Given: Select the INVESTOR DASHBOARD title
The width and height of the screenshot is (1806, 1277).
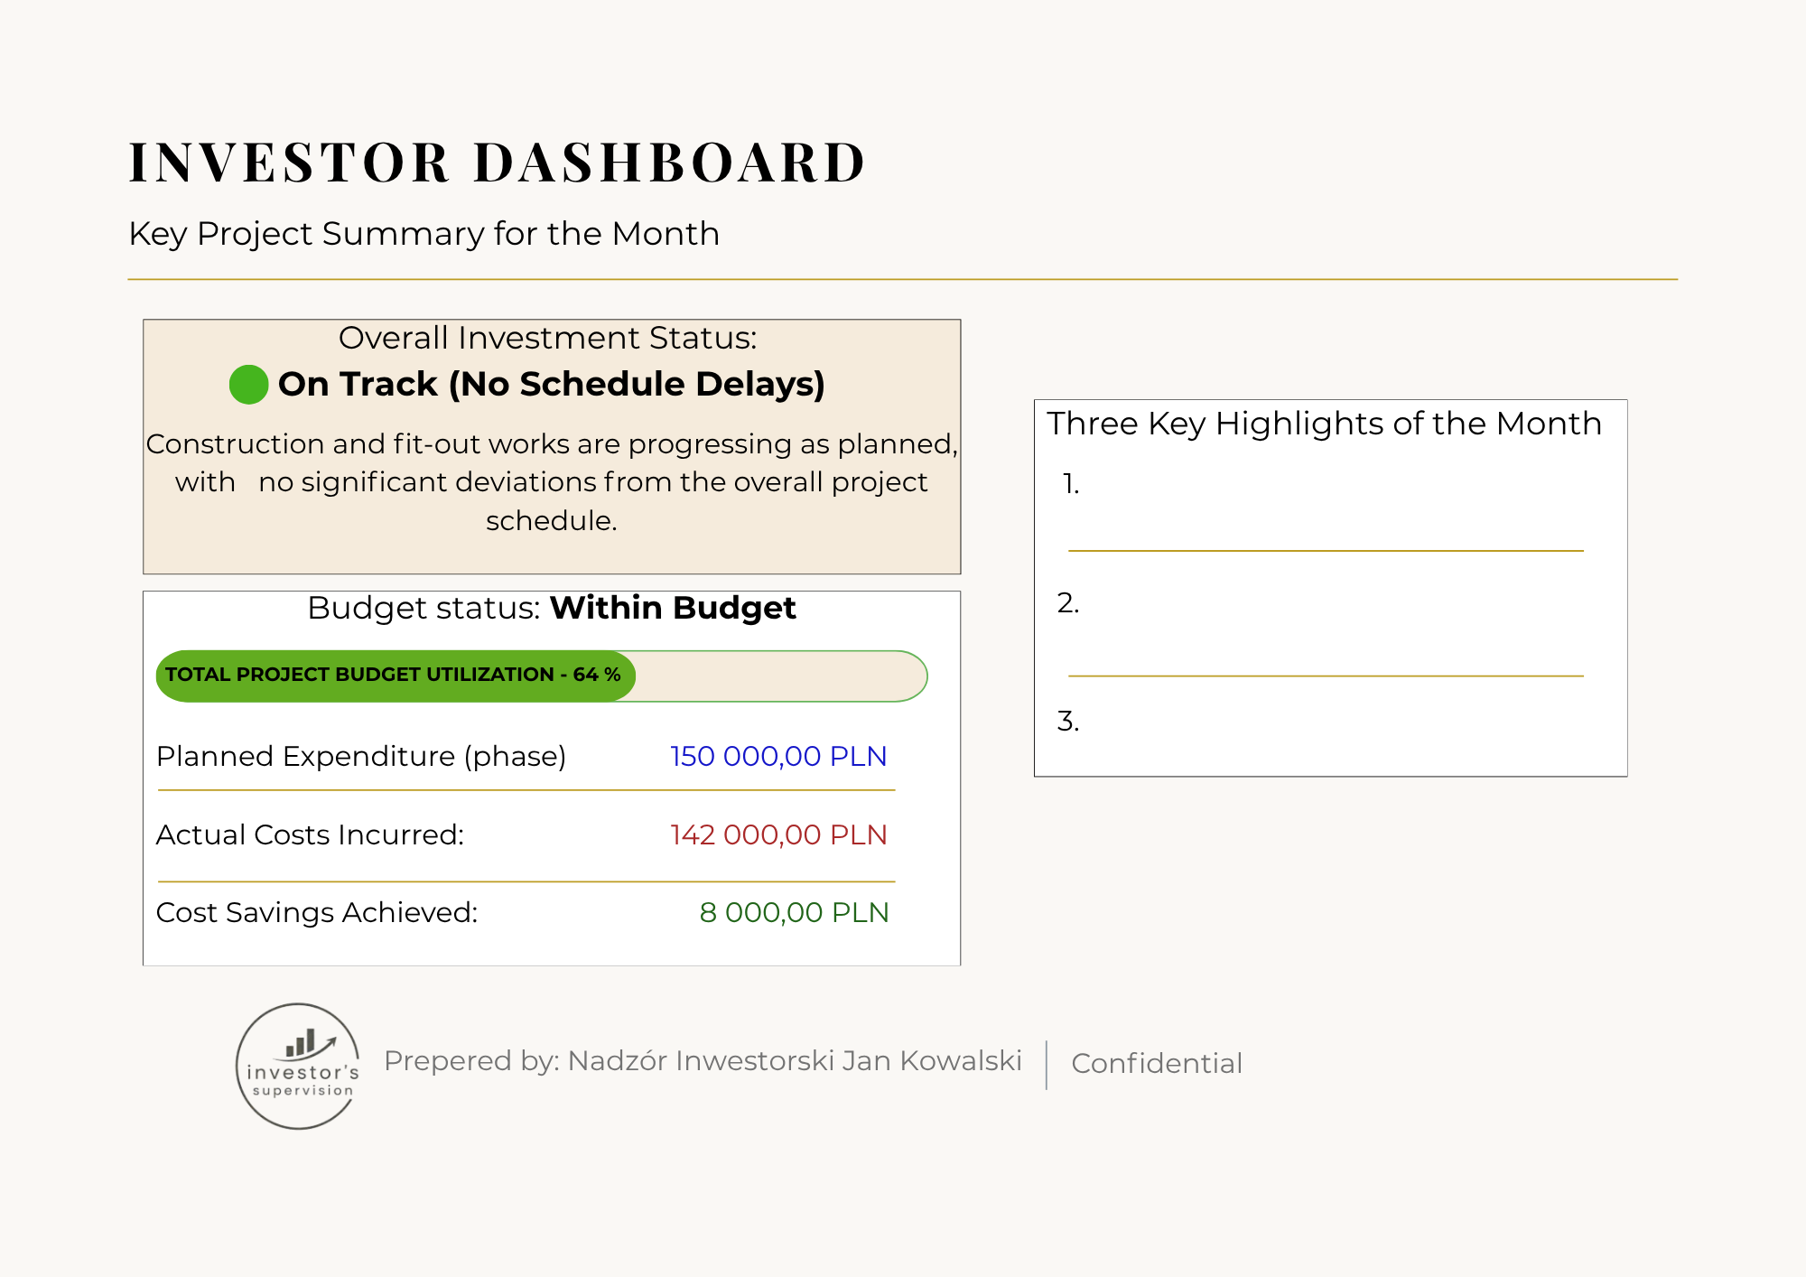Looking at the screenshot, I should click(498, 163).
